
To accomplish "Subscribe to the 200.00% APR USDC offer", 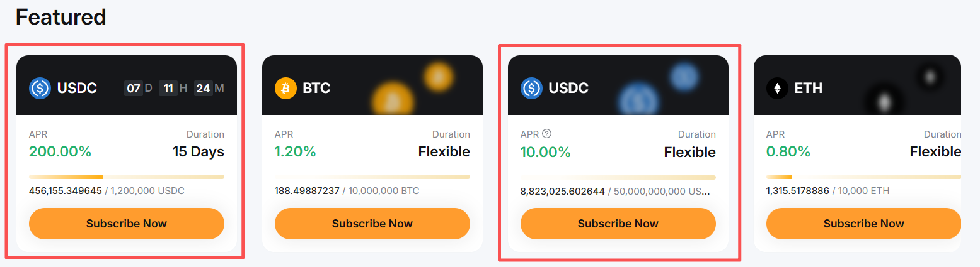I will (x=127, y=224).
